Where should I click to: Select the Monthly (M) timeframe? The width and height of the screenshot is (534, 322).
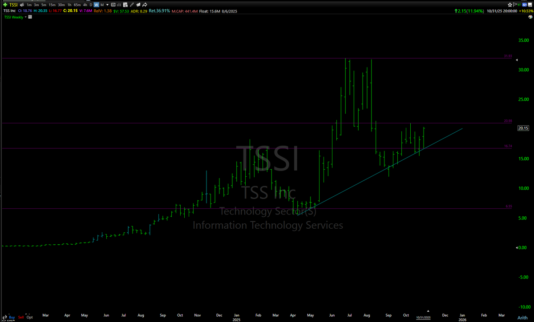102,5
